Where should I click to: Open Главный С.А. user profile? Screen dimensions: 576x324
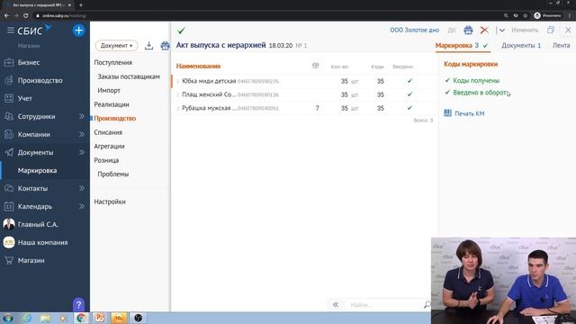[x=38, y=224]
